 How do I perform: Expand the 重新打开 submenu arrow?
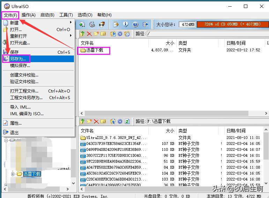pyautogui.click(x=71, y=36)
